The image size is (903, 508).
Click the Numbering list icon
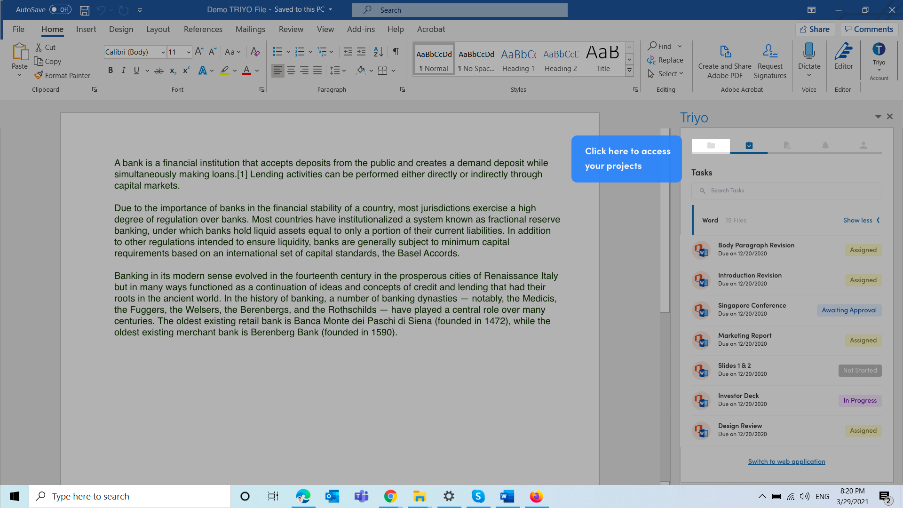click(300, 51)
